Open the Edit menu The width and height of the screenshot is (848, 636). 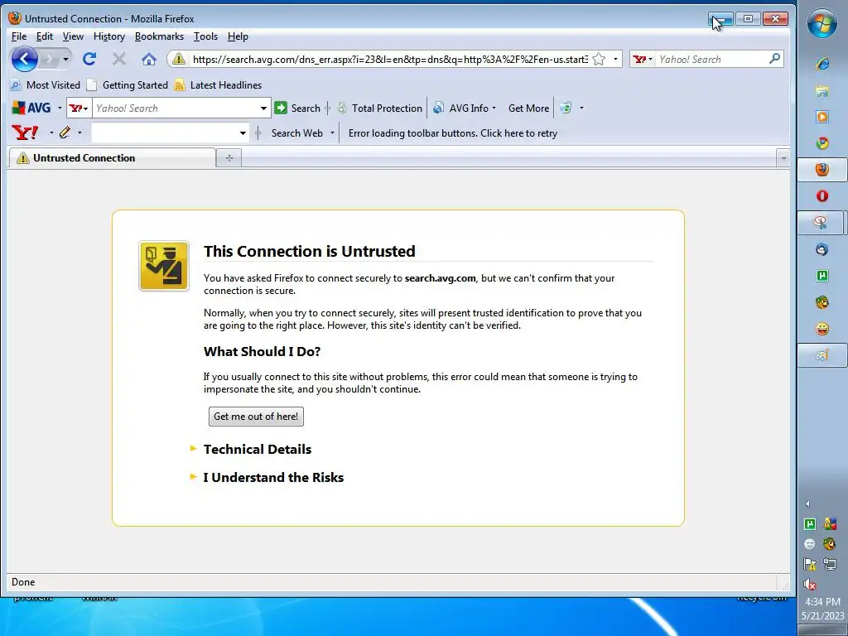45,36
